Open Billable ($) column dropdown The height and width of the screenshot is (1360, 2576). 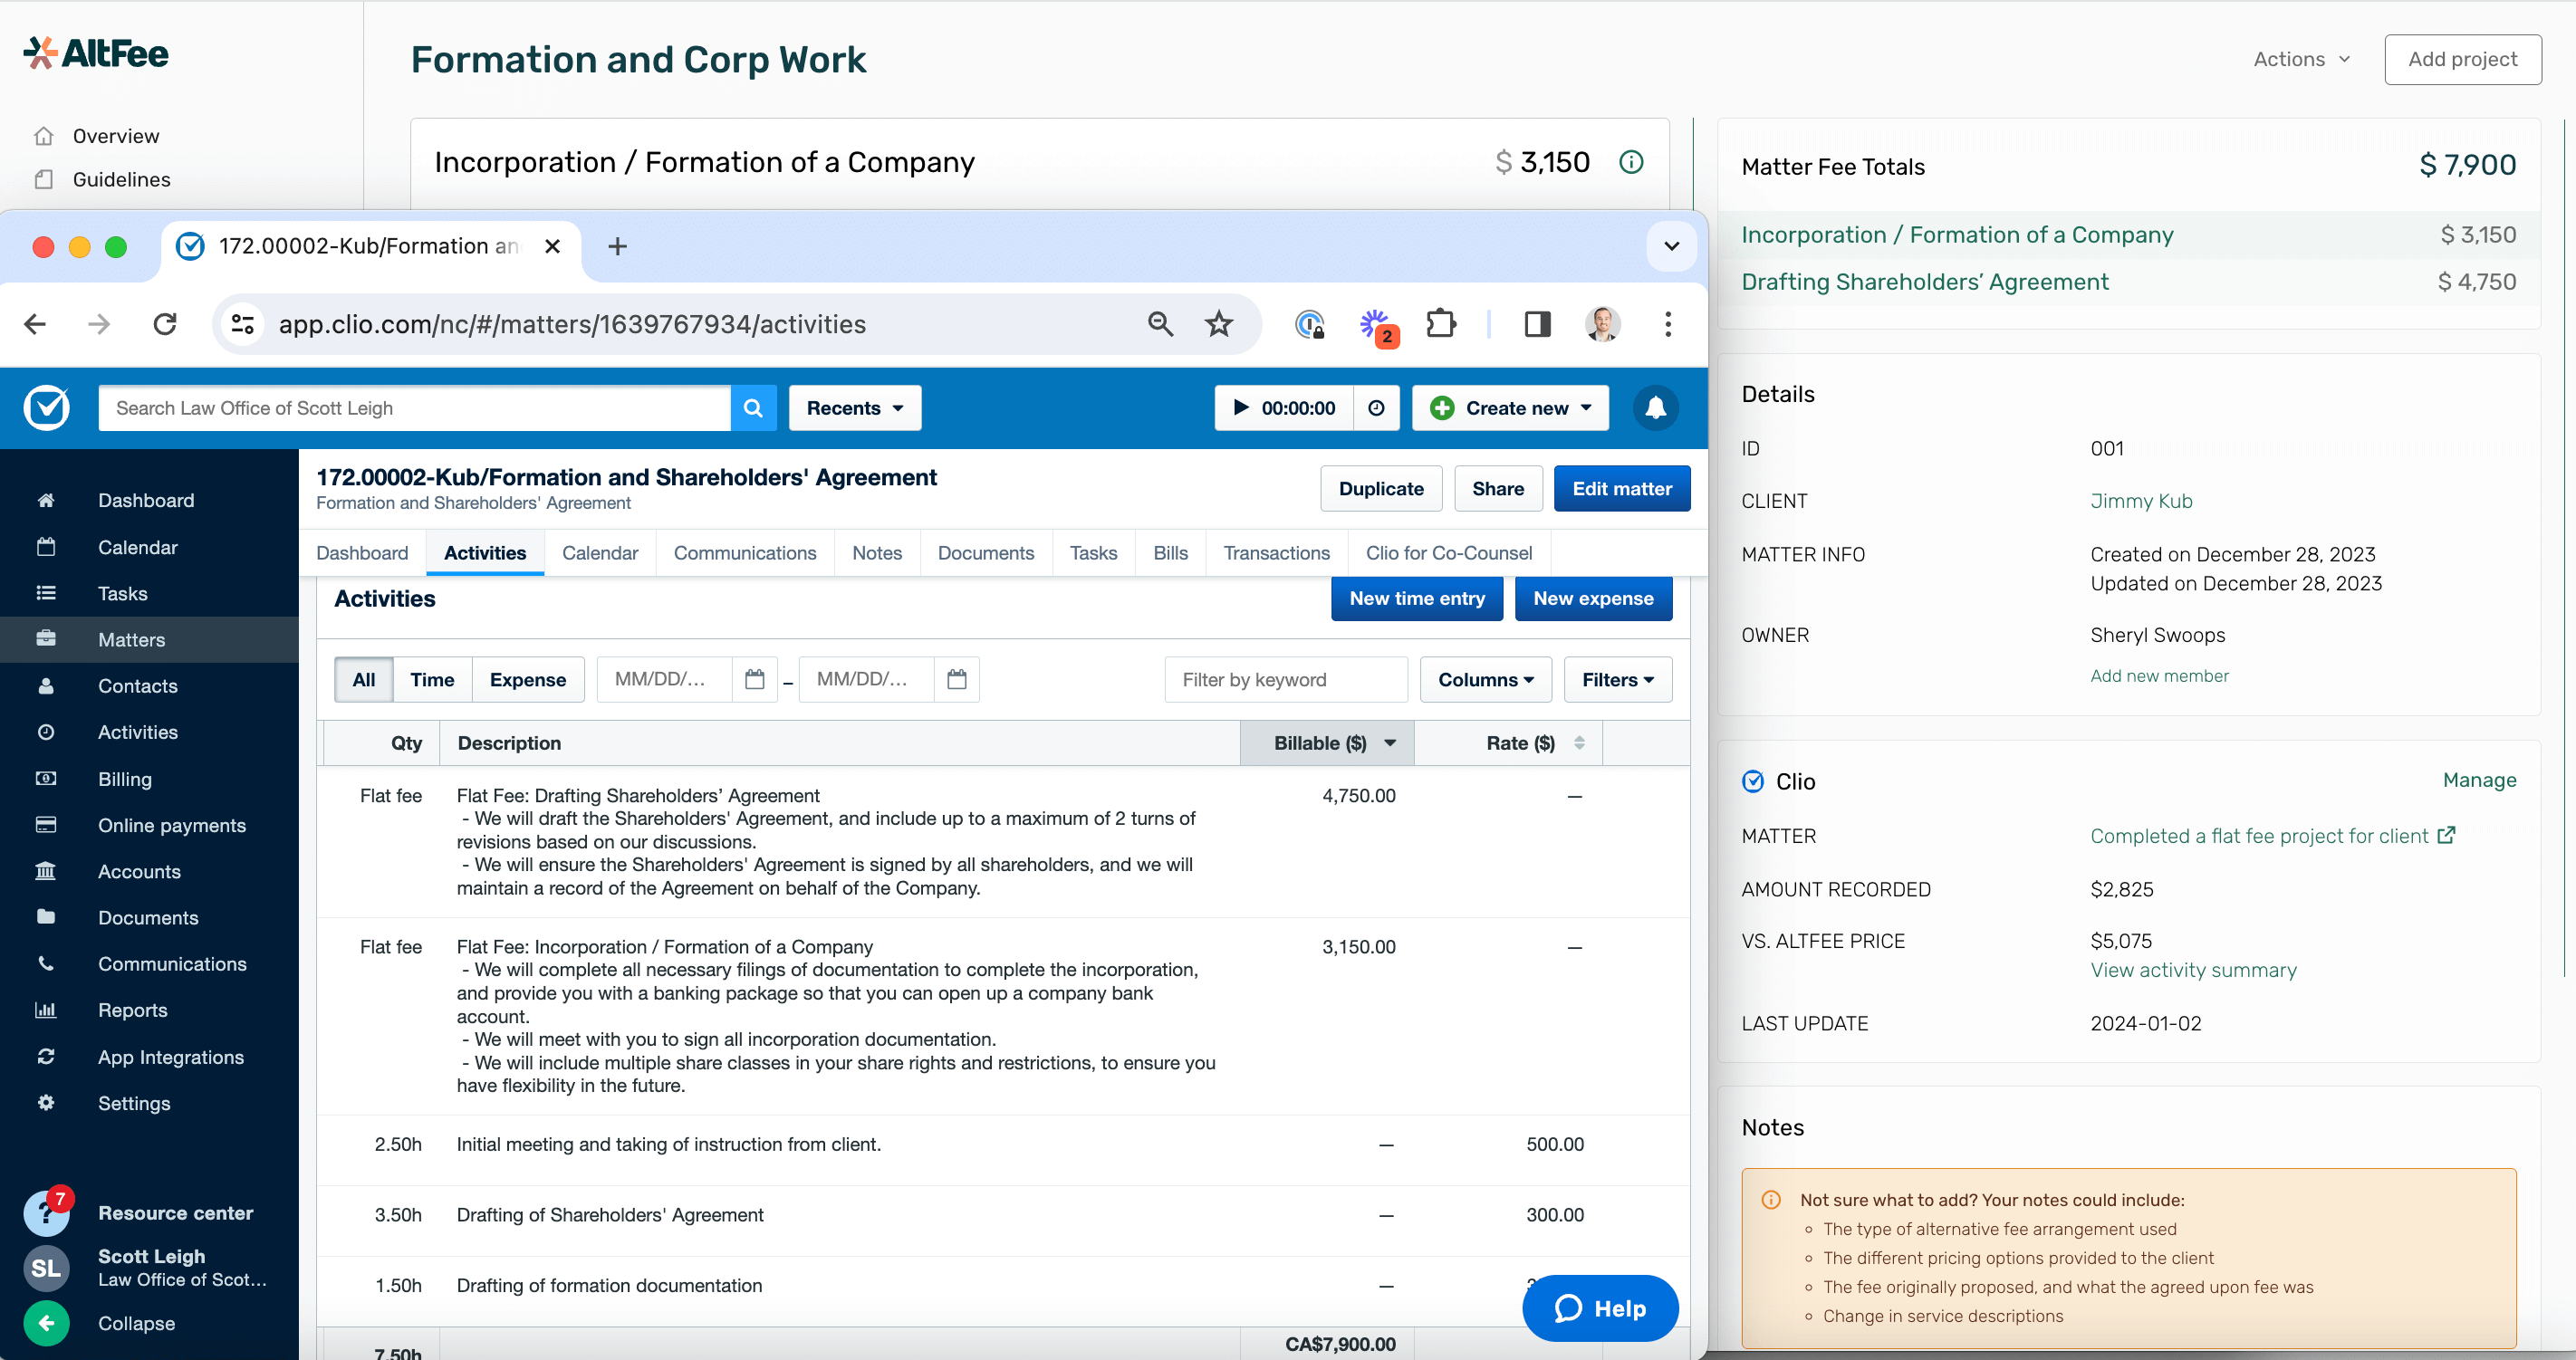pyautogui.click(x=1390, y=743)
